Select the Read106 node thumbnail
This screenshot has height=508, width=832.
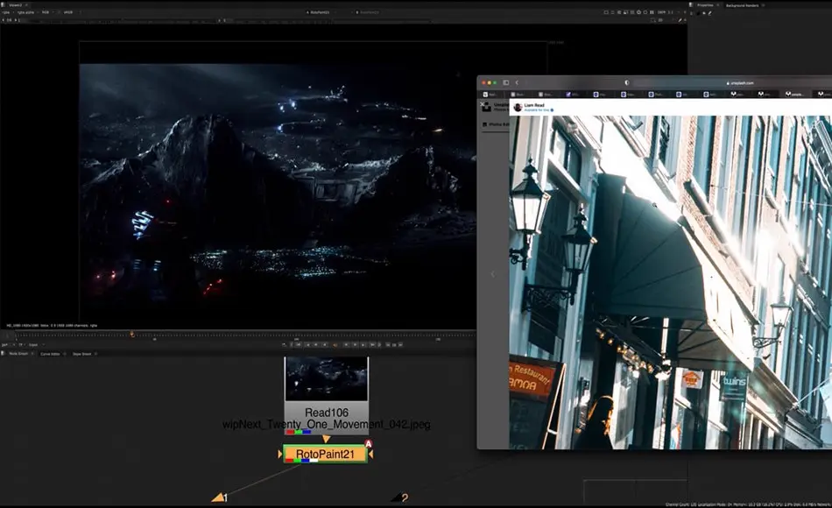coord(326,384)
